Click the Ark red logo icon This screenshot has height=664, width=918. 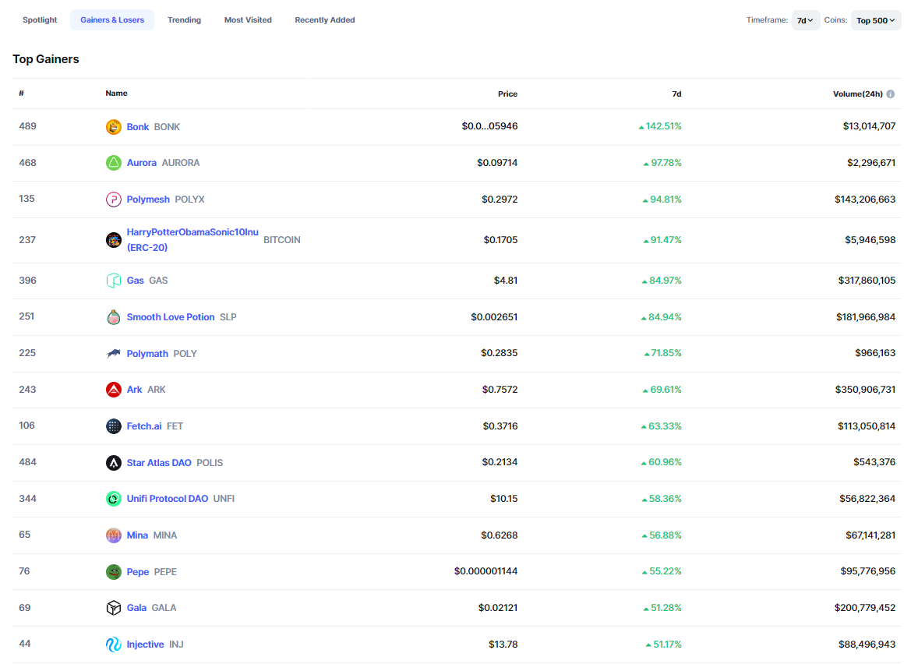(114, 390)
